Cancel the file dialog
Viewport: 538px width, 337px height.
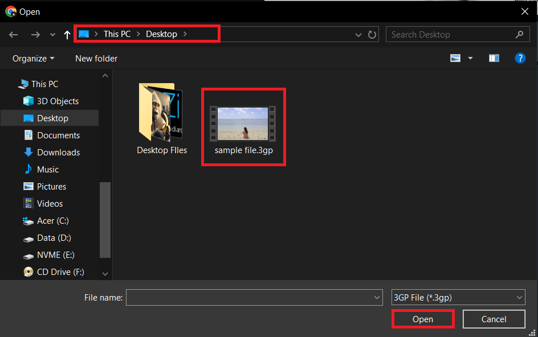click(x=494, y=319)
